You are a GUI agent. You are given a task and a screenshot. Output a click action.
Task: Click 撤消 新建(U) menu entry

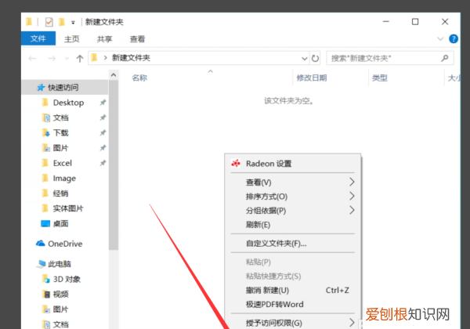pyautogui.click(x=292, y=290)
